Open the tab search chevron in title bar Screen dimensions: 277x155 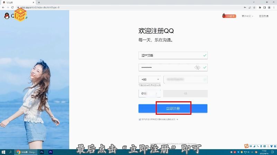pyautogui.click(x=254, y=2)
